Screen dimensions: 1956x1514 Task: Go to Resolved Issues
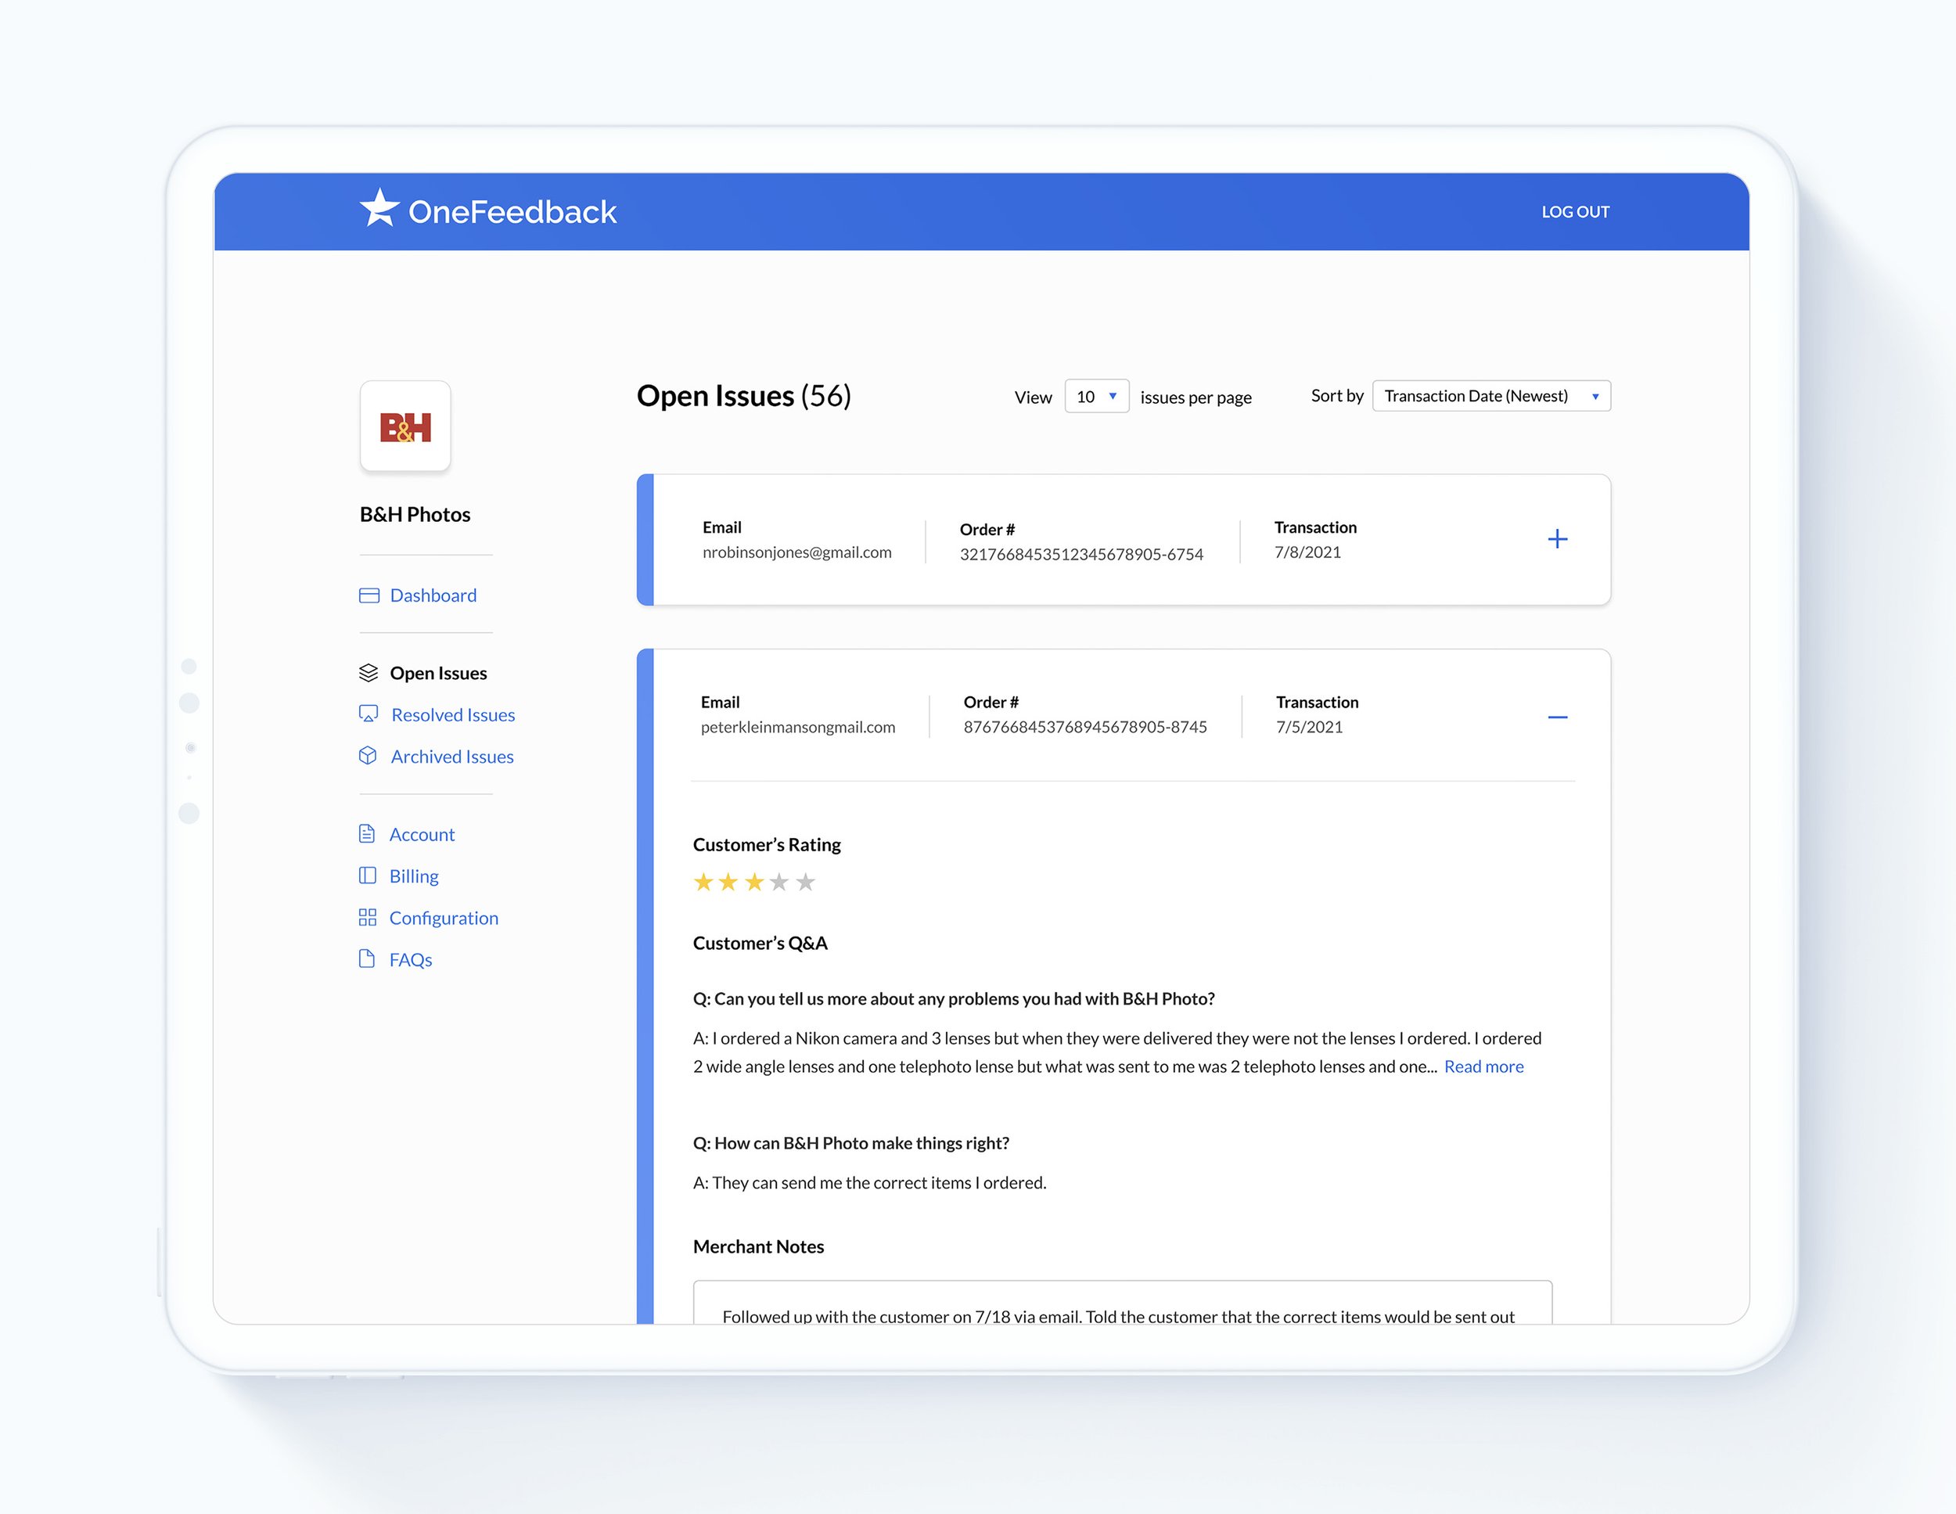453,715
